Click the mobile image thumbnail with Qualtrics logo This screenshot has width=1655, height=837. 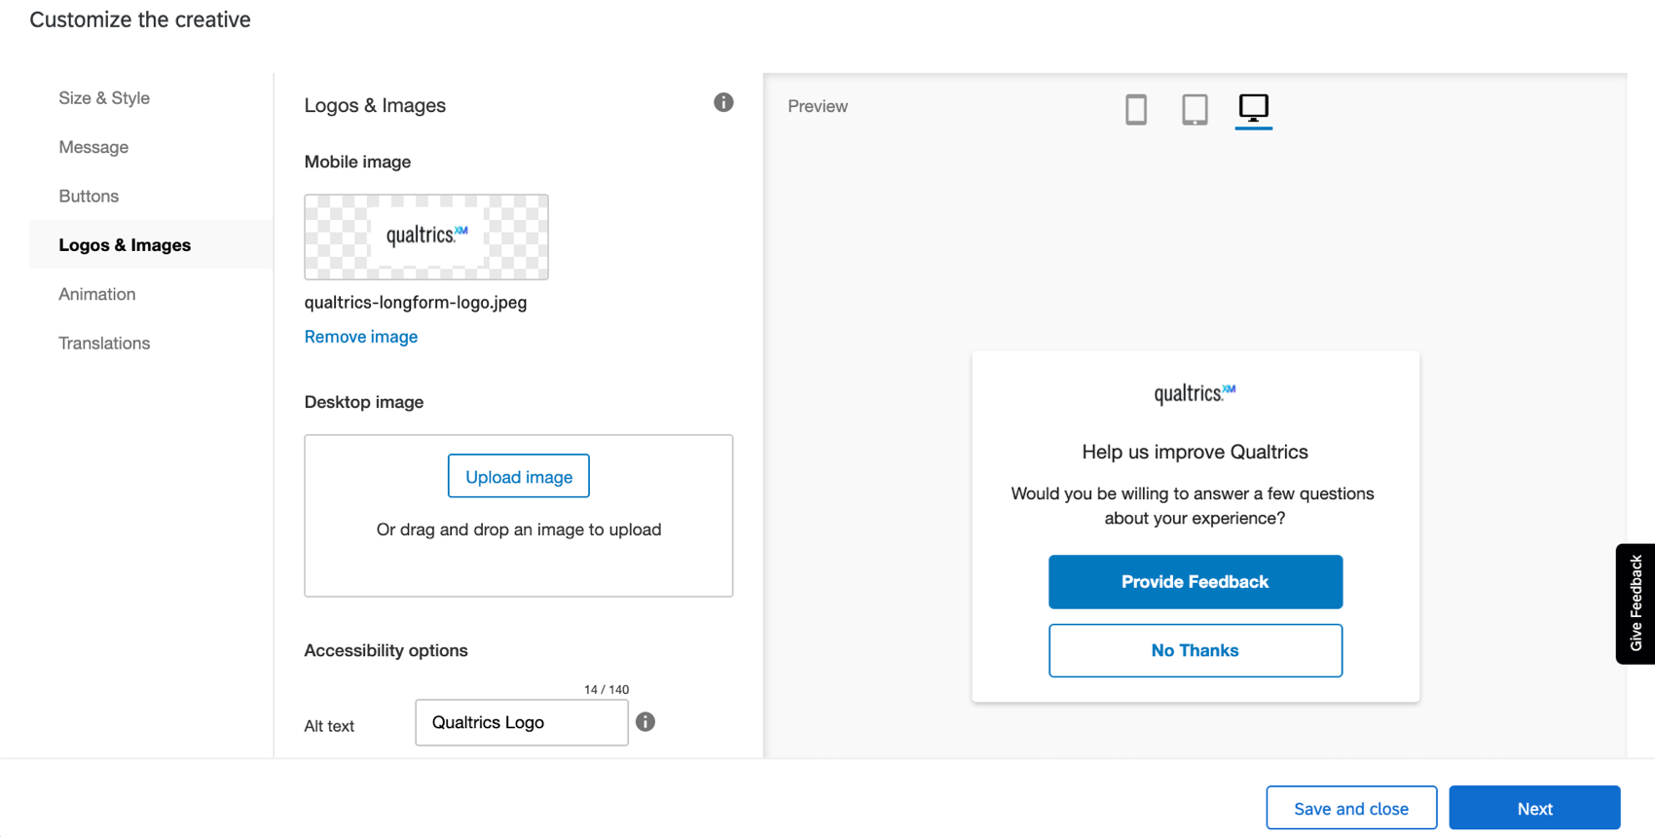point(425,237)
